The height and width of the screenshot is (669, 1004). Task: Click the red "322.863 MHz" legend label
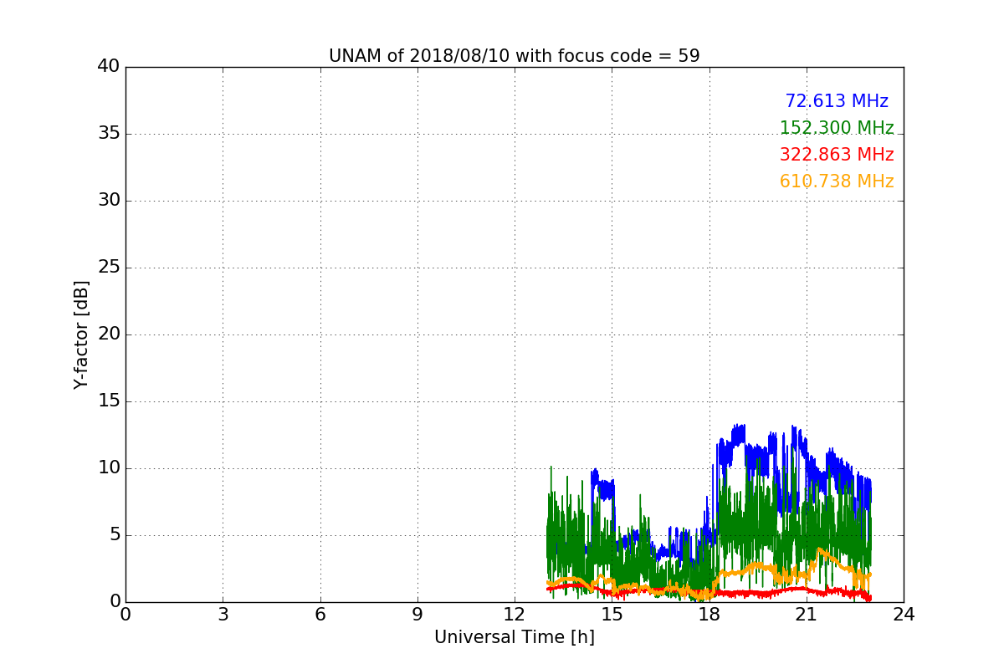[x=837, y=155]
